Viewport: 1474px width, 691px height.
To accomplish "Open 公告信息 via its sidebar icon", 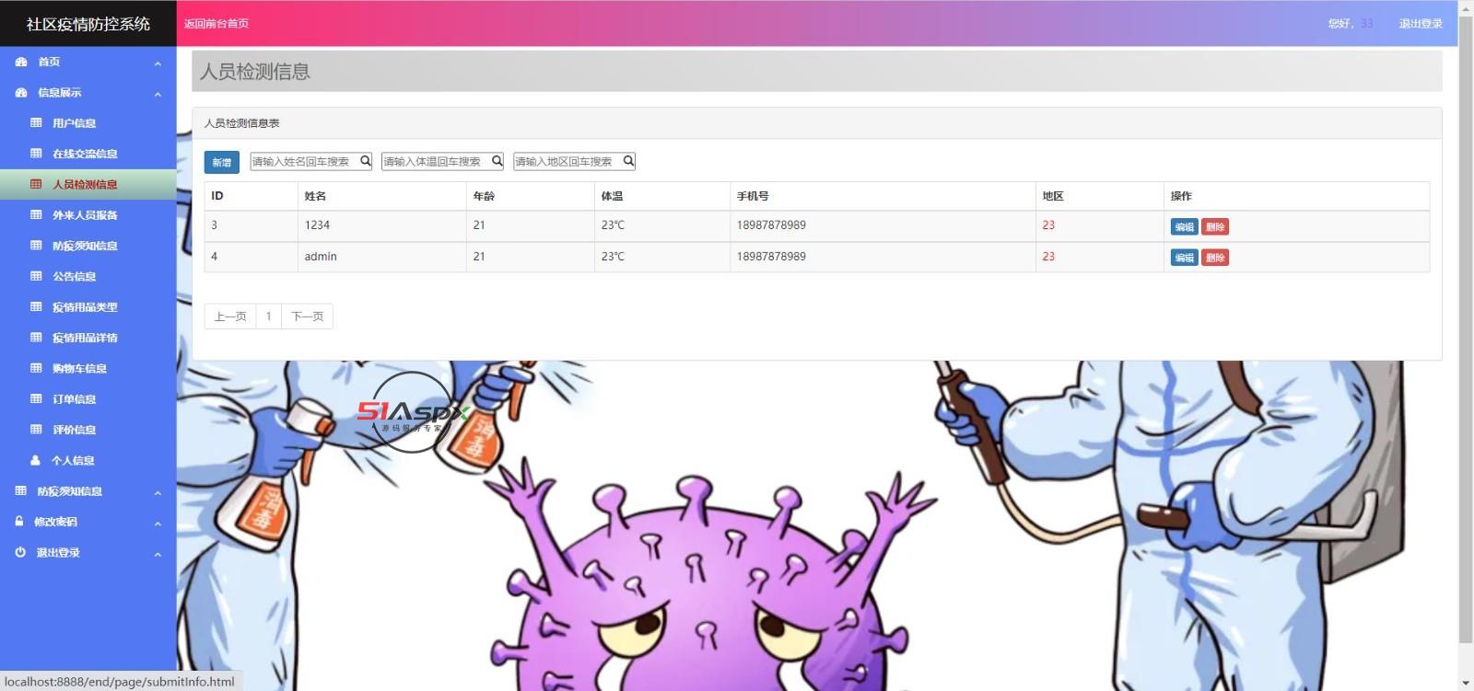I will (36, 276).
